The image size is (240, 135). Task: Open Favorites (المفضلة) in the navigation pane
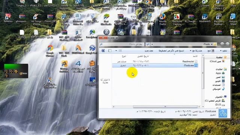tap(221, 57)
